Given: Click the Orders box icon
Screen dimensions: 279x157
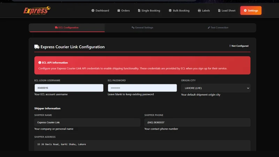Looking at the screenshot, I should 119,10.
